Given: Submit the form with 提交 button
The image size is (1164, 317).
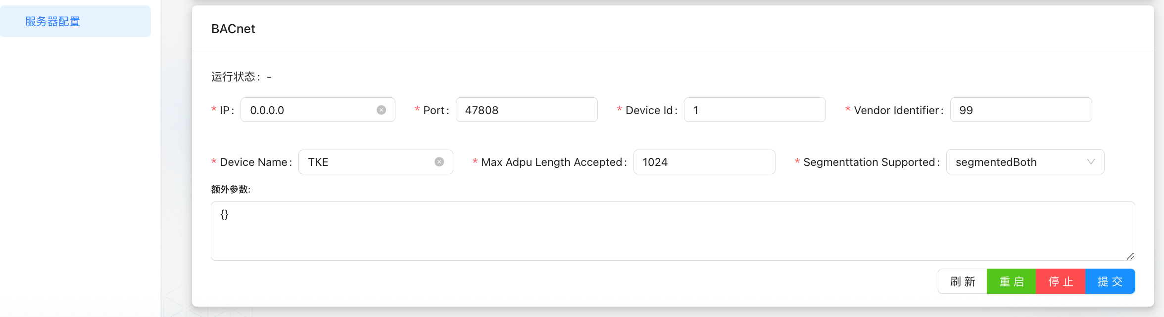Looking at the screenshot, I should click(1110, 281).
